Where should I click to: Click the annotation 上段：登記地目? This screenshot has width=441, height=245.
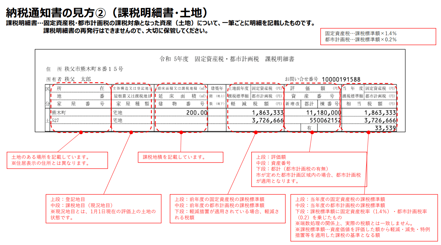pos(68,199)
